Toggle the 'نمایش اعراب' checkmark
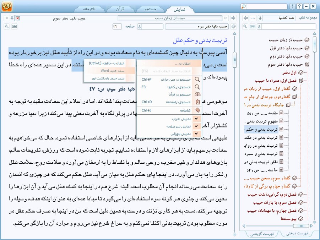 196,119
